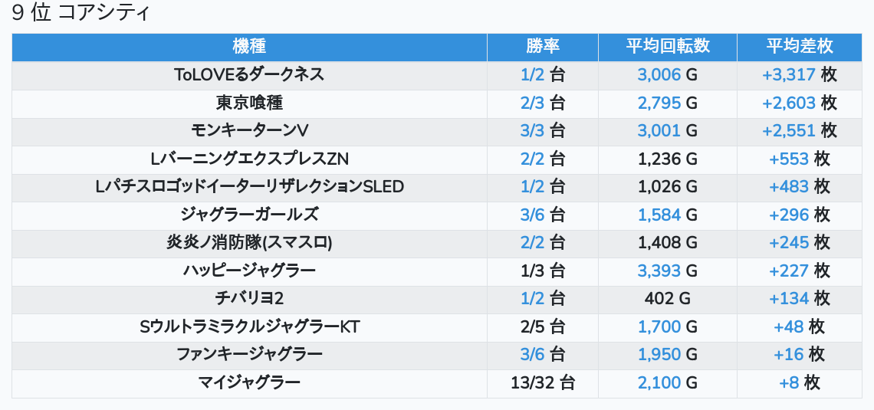Click the 機種 column header
The width and height of the screenshot is (874, 410).
coord(249,47)
